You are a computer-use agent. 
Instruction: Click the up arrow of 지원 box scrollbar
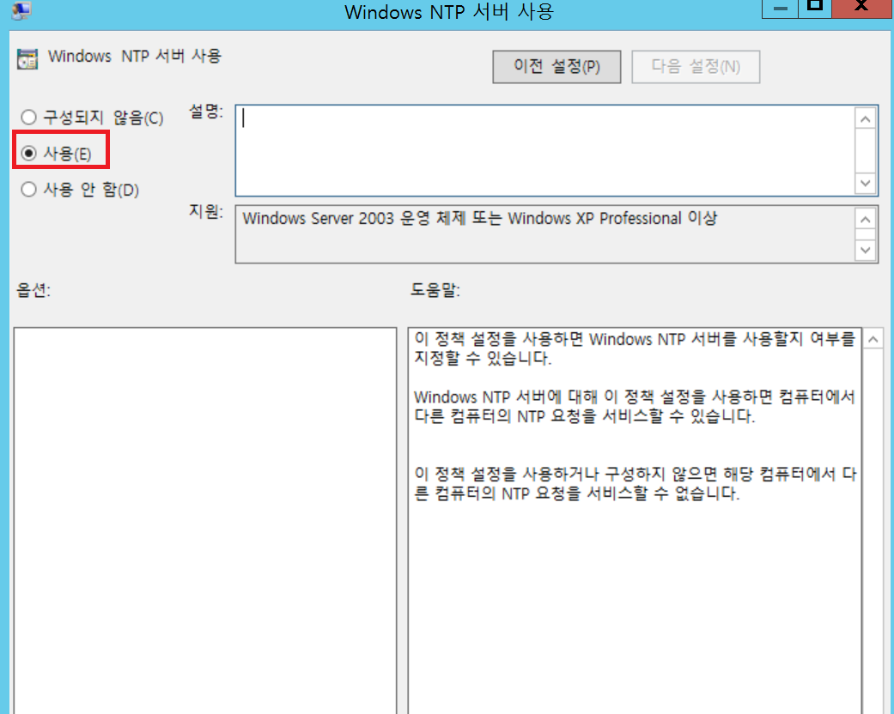click(x=866, y=220)
